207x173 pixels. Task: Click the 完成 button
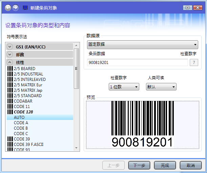165,165
